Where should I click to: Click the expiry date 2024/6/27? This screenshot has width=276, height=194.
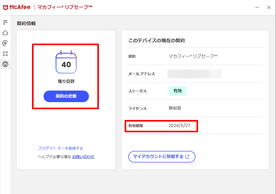179,126
